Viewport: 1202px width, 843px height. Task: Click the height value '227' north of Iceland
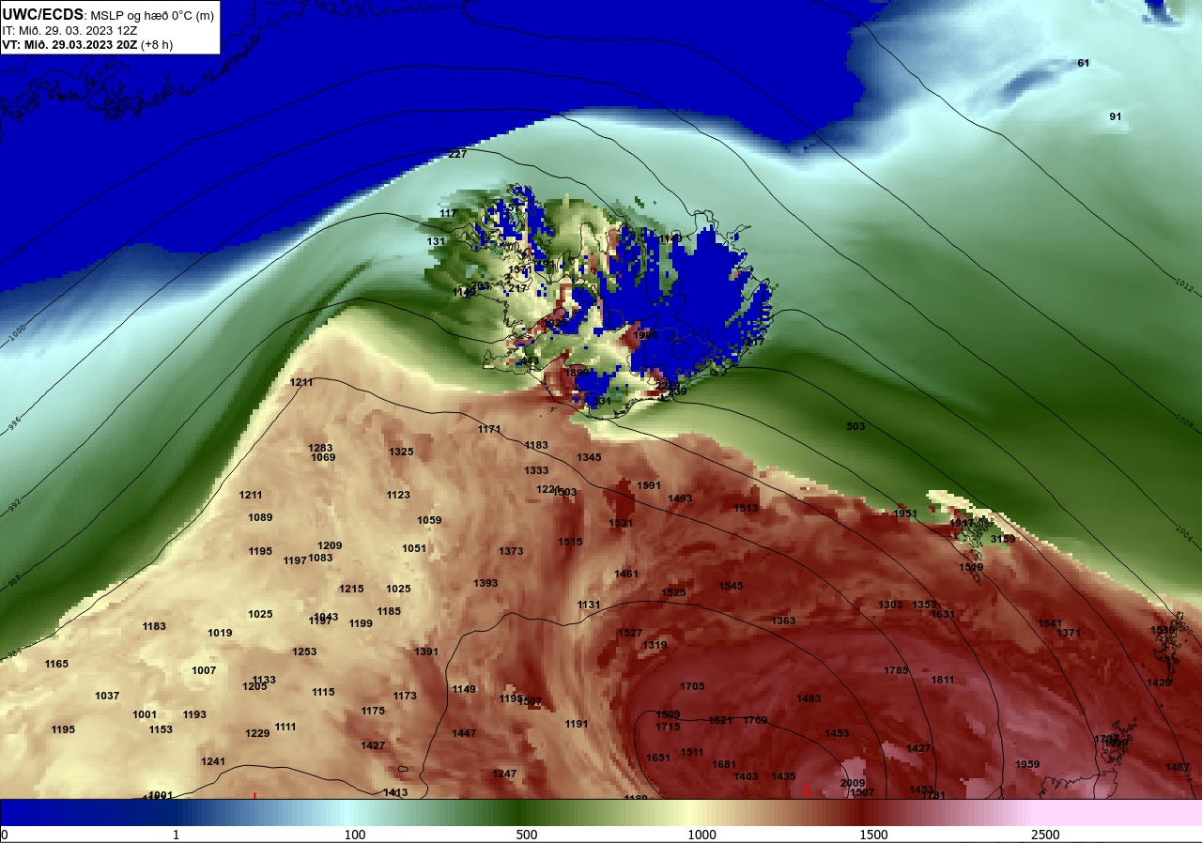point(457,154)
